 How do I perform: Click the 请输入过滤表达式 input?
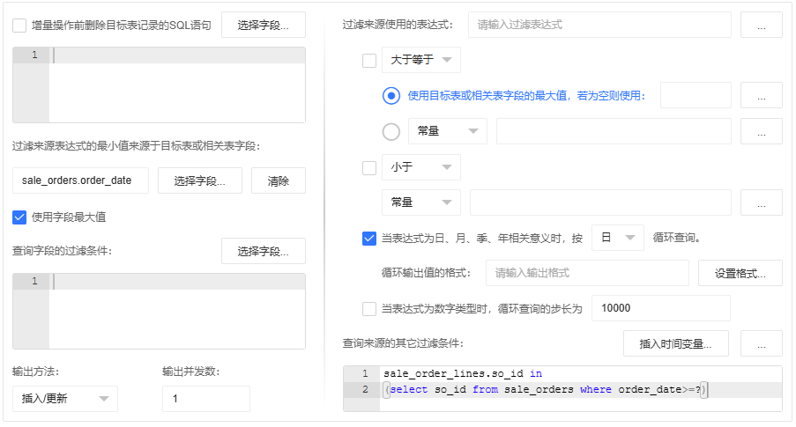[599, 25]
